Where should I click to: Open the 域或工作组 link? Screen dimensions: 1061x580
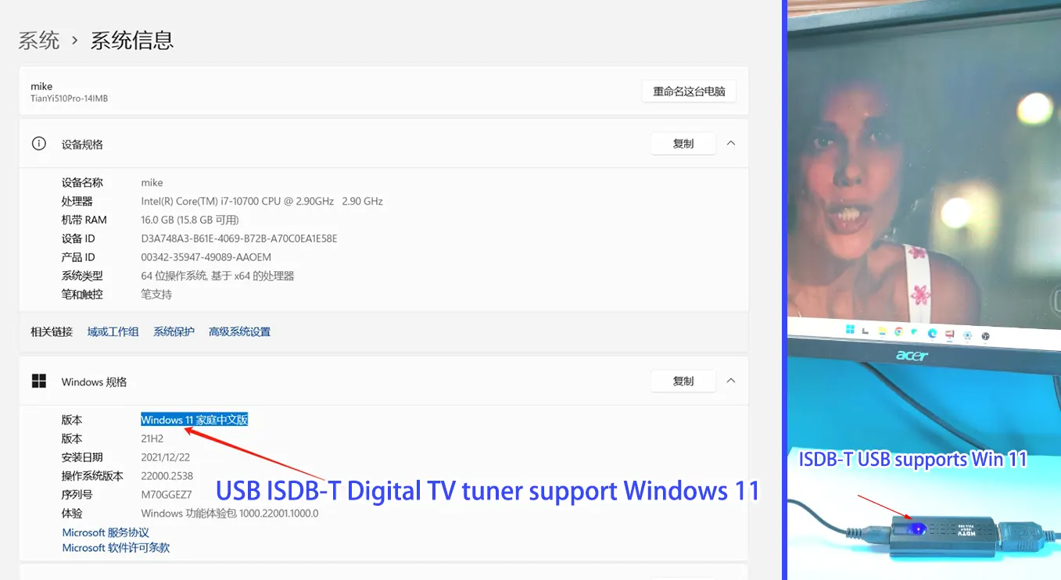click(113, 331)
